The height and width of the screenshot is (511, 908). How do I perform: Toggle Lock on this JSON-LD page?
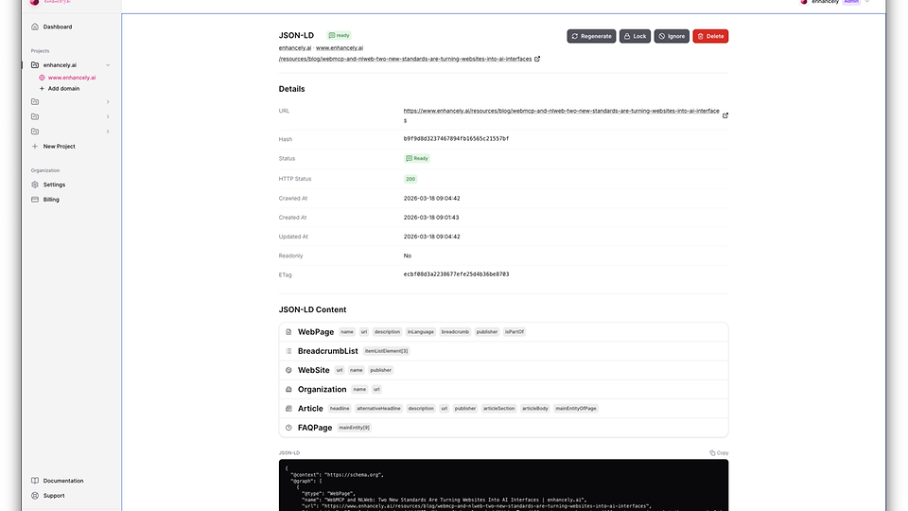pyautogui.click(x=635, y=36)
